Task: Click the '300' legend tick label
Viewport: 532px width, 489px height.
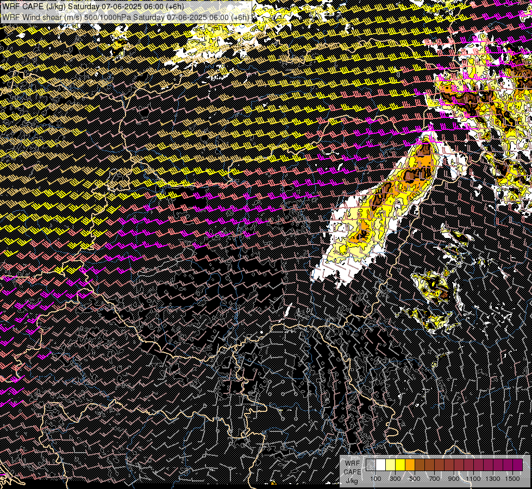Action: click(395, 479)
